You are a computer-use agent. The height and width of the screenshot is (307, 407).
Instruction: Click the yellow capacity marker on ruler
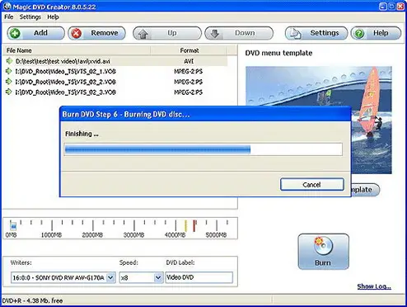click(x=185, y=226)
